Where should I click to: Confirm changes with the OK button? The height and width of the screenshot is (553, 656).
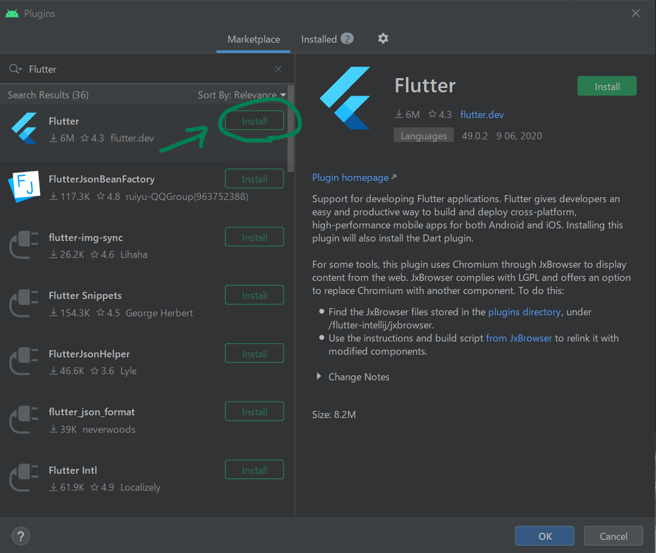click(544, 536)
